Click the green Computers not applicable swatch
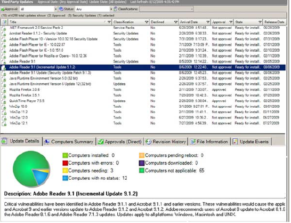 [142, 171]
